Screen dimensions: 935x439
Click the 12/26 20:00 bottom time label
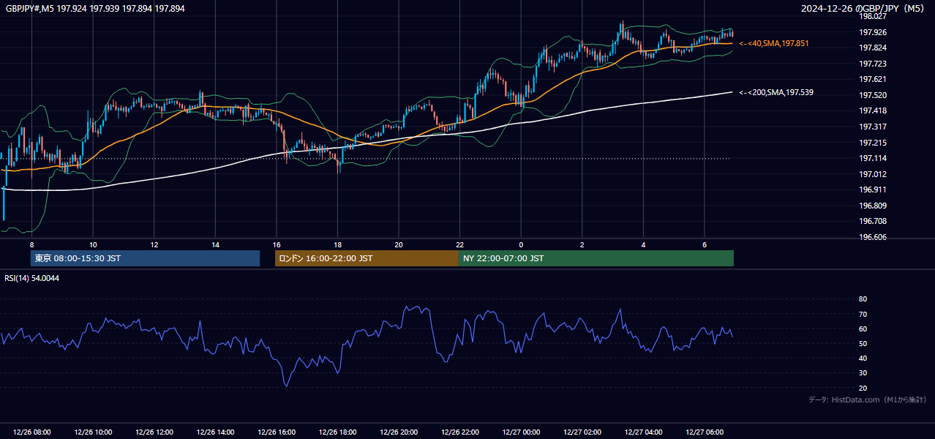coord(399,432)
